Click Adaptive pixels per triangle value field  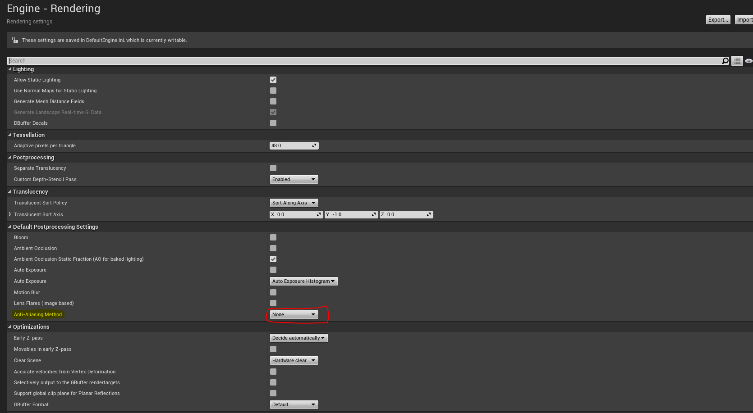[x=294, y=145]
